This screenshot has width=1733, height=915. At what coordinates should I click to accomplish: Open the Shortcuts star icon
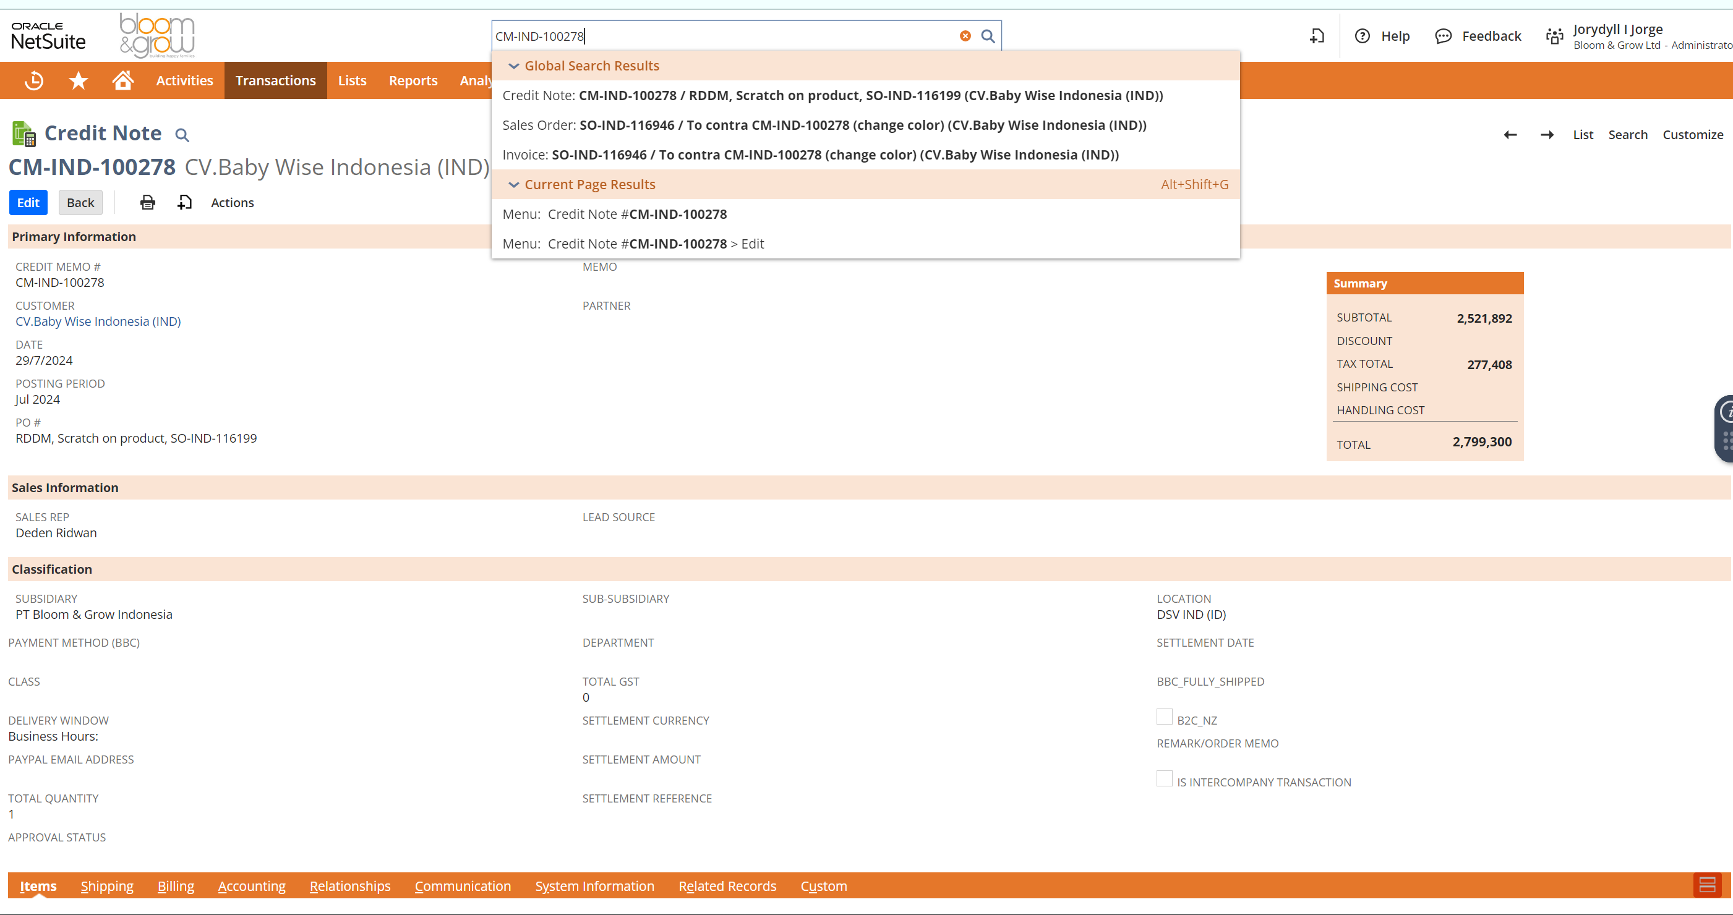pyautogui.click(x=79, y=80)
